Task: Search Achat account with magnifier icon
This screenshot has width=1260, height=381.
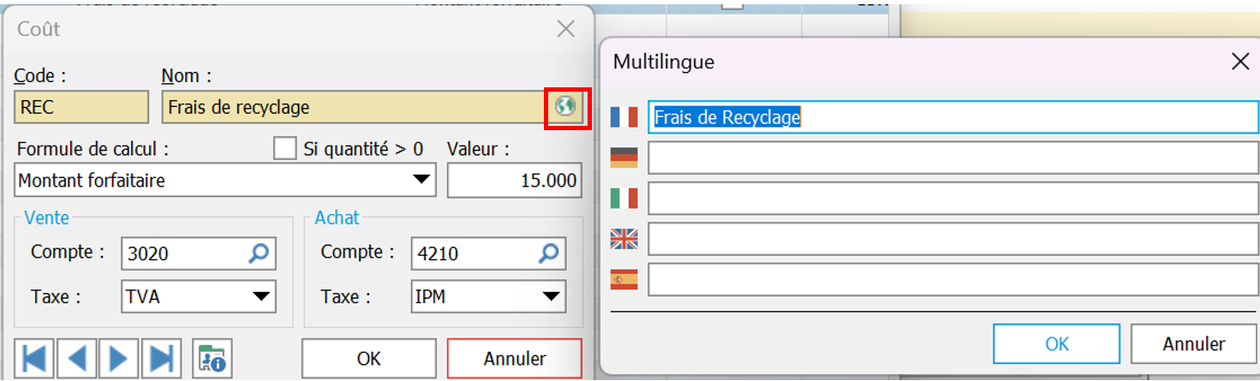Action: tap(548, 253)
